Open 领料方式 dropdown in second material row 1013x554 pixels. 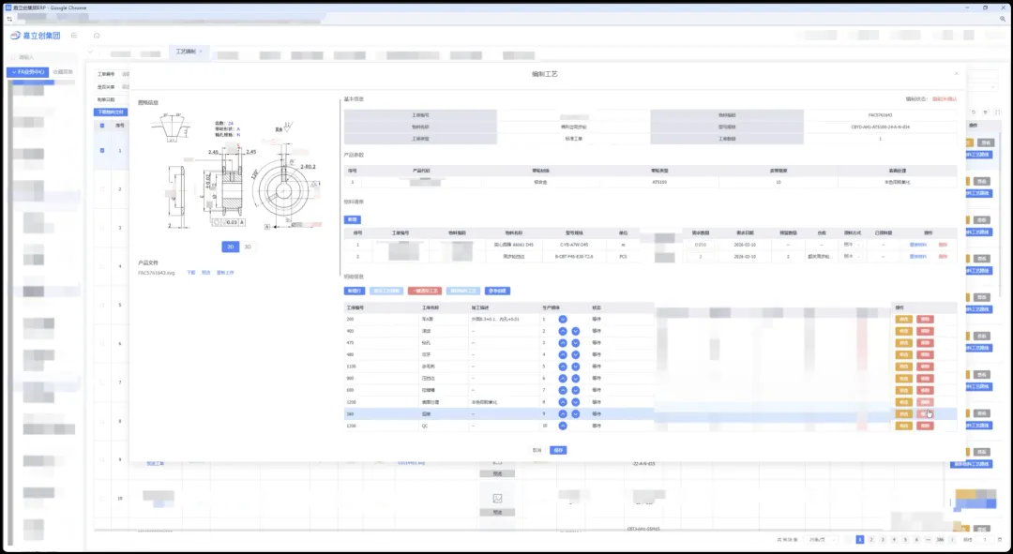pyautogui.click(x=850, y=256)
